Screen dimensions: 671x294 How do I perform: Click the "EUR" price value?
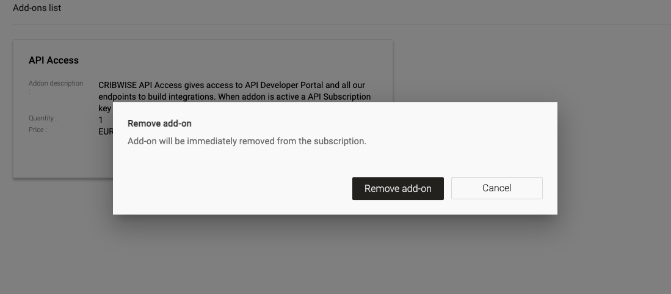tap(105, 131)
